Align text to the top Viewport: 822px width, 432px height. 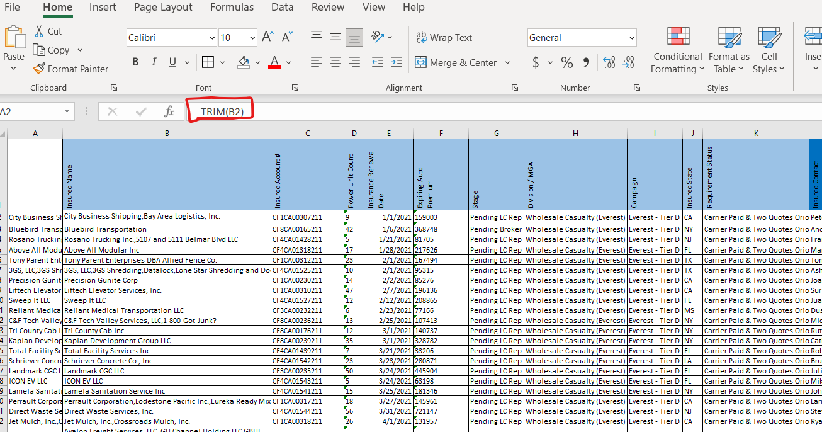click(x=317, y=37)
